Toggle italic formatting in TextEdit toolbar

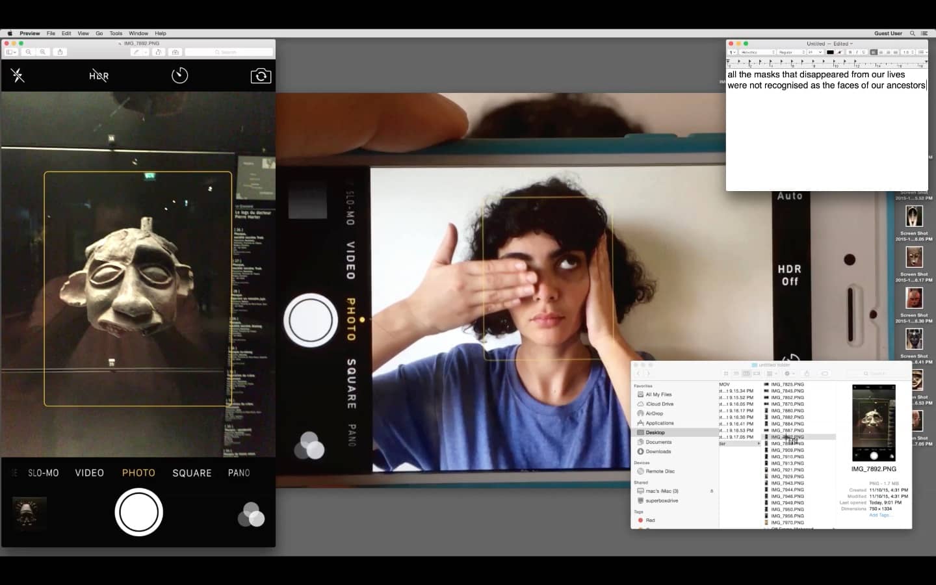[x=857, y=52]
